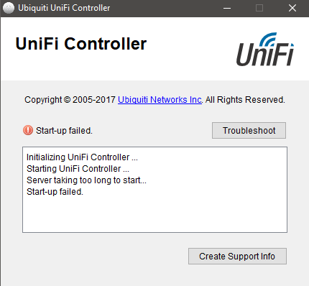Click the greyed-out maximize button
The height and width of the screenshot is (286, 309).
259,8
